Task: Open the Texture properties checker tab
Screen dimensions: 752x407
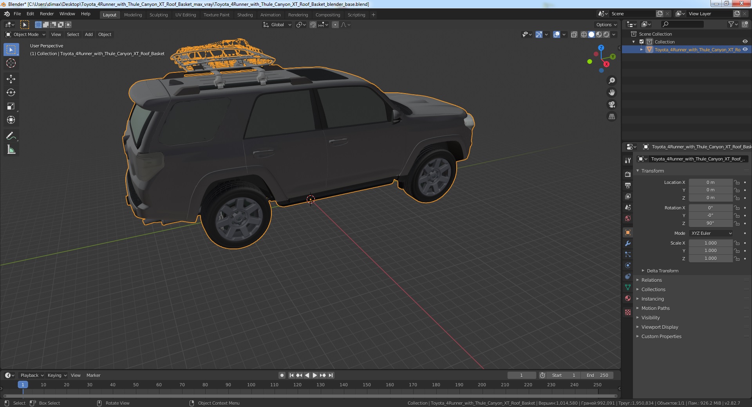Action: tap(628, 312)
